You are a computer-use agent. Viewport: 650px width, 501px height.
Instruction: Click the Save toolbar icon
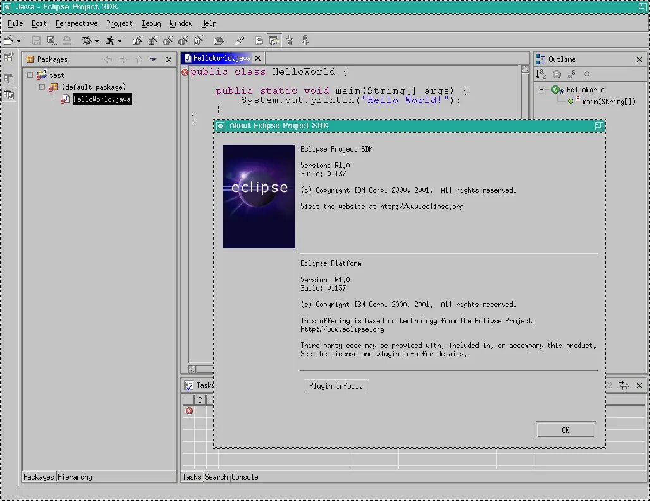click(37, 40)
